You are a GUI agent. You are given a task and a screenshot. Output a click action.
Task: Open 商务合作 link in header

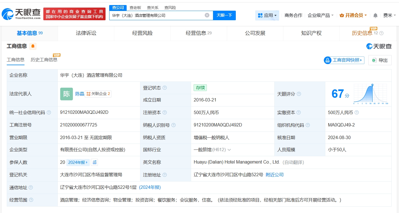[x=293, y=15]
